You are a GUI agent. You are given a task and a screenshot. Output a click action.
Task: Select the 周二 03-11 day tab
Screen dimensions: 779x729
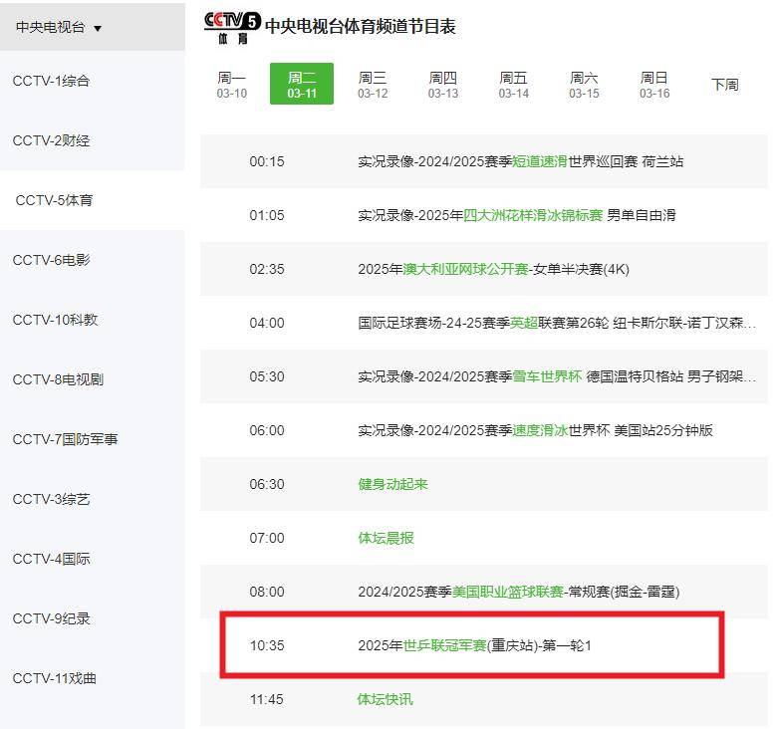click(x=302, y=84)
